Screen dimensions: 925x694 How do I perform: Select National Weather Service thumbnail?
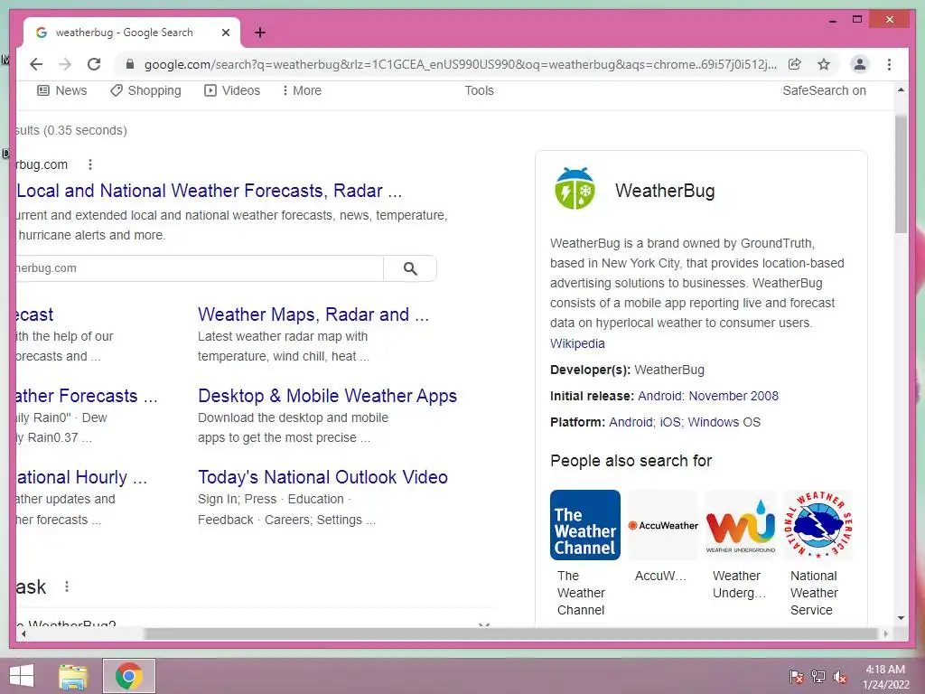pos(818,525)
